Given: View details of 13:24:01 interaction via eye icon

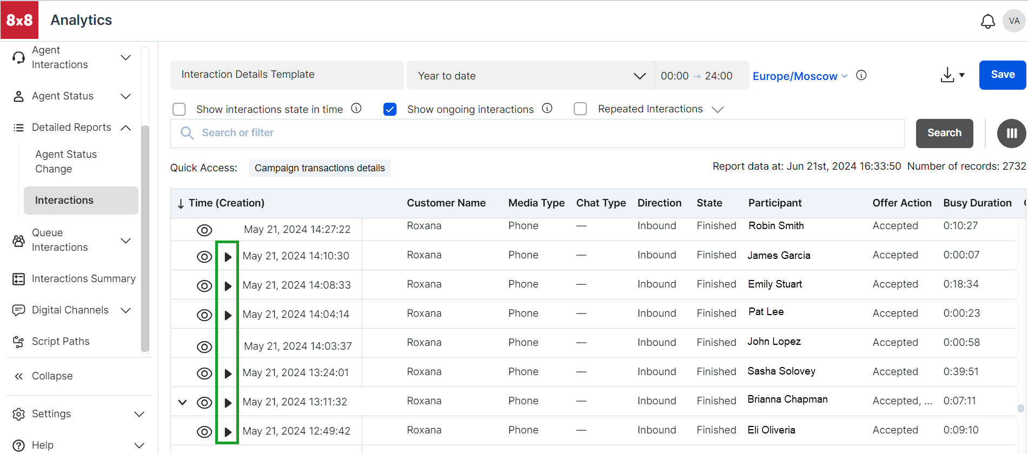Looking at the screenshot, I should (204, 373).
